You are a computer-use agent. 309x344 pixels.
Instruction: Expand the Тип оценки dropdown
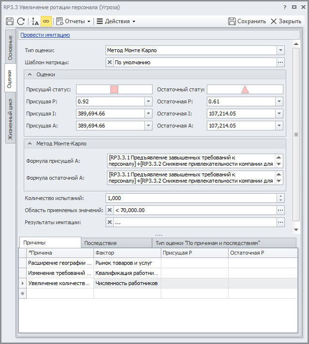[280, 50]
